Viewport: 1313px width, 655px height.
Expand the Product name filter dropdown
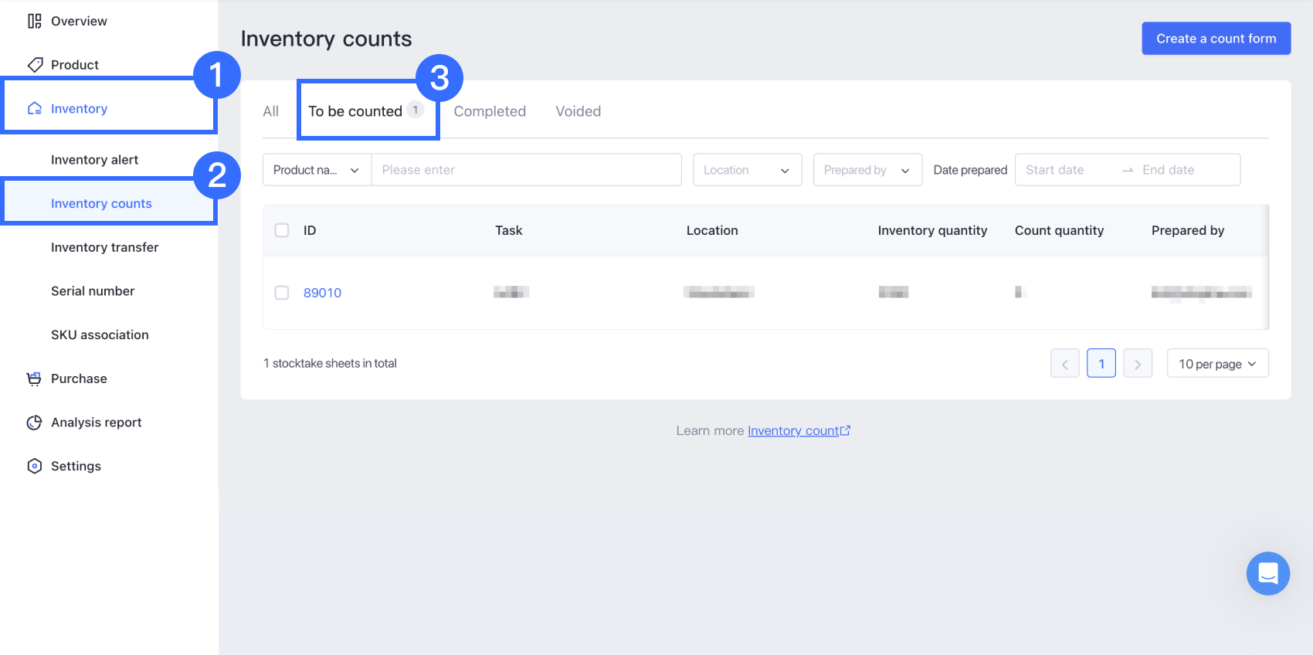pos(317,170)
